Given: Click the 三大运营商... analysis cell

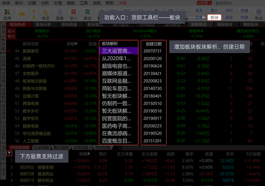Looking at the screenshot, I should tap(119, 51).
